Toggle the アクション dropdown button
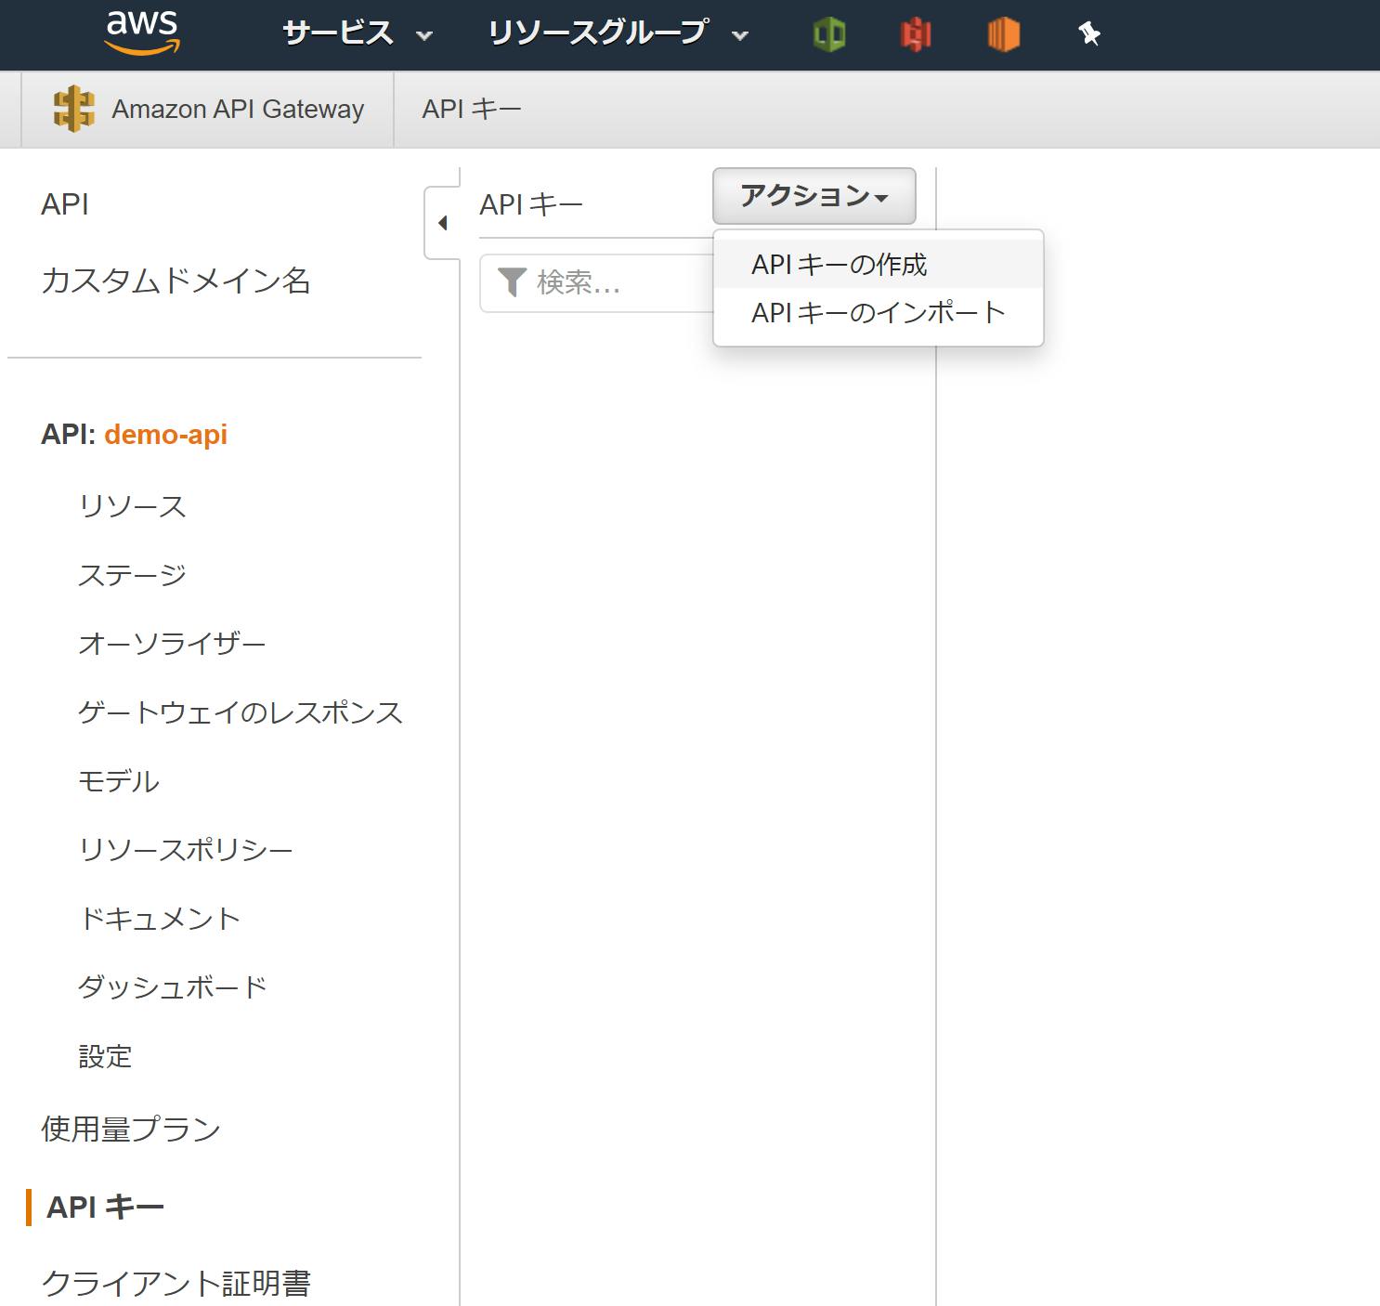This screenshot has height=1306, width=1380. (814, 196)
